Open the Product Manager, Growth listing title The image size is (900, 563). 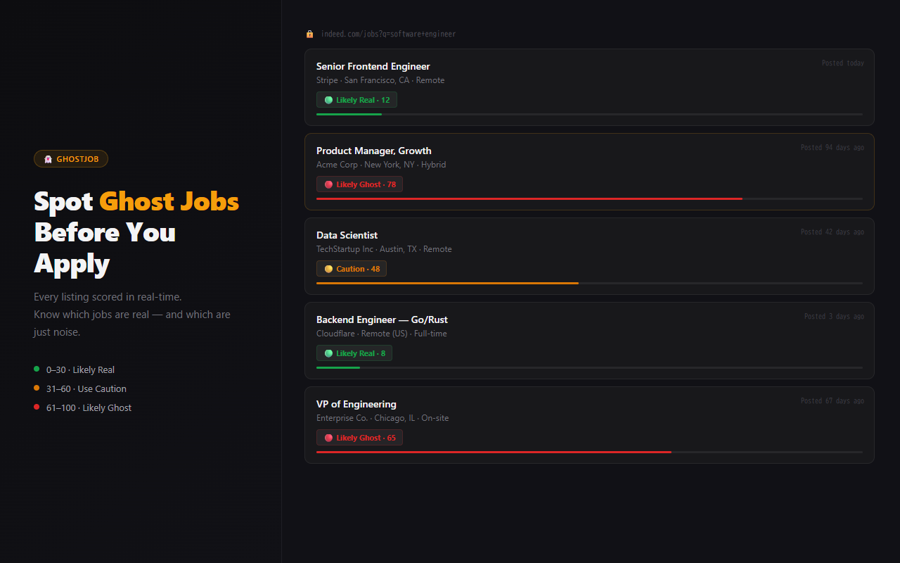pos(374,151)
